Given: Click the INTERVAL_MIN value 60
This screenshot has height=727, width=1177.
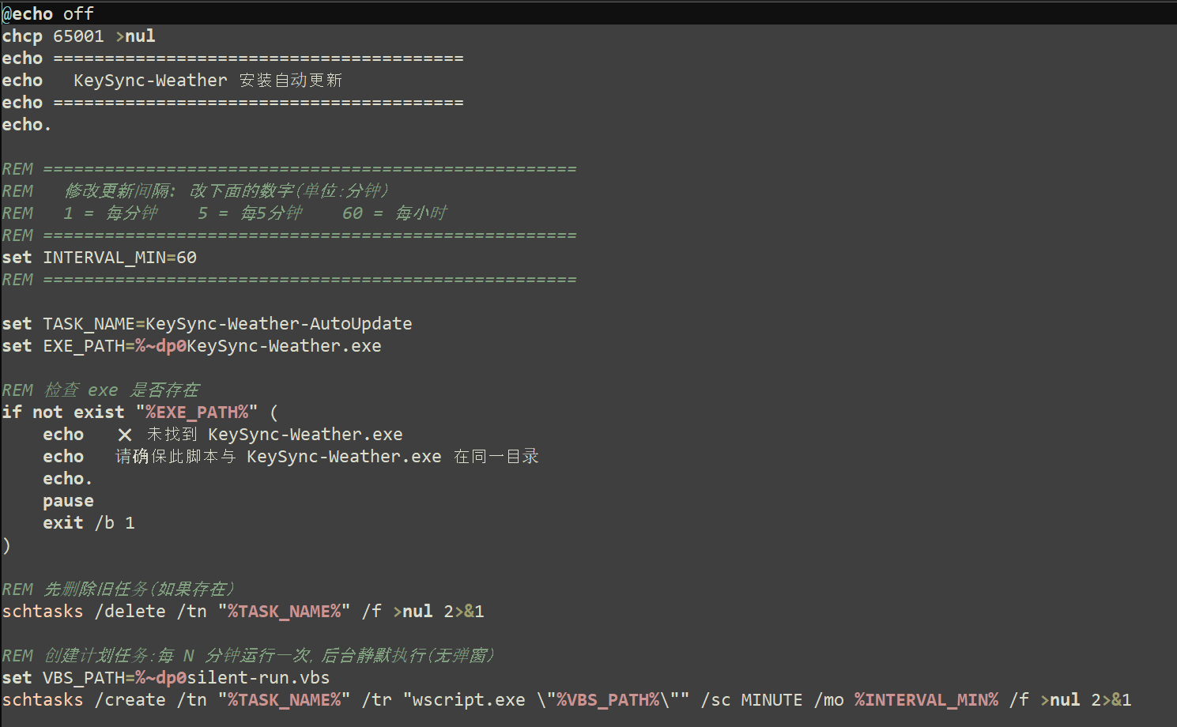Looking at the screenshot, I should (187, 258).
